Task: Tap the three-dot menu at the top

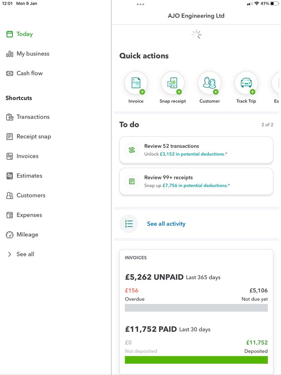Action: pyautogui.click(x=140, y=5)
